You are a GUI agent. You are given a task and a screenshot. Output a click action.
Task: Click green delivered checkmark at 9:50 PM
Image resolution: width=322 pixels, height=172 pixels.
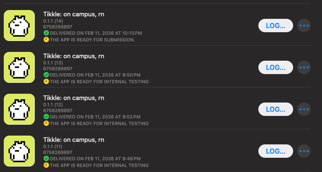[x=46, y=75]
